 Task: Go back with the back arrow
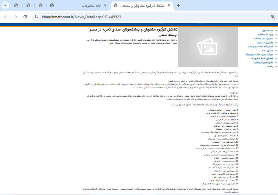click(6, 17)
